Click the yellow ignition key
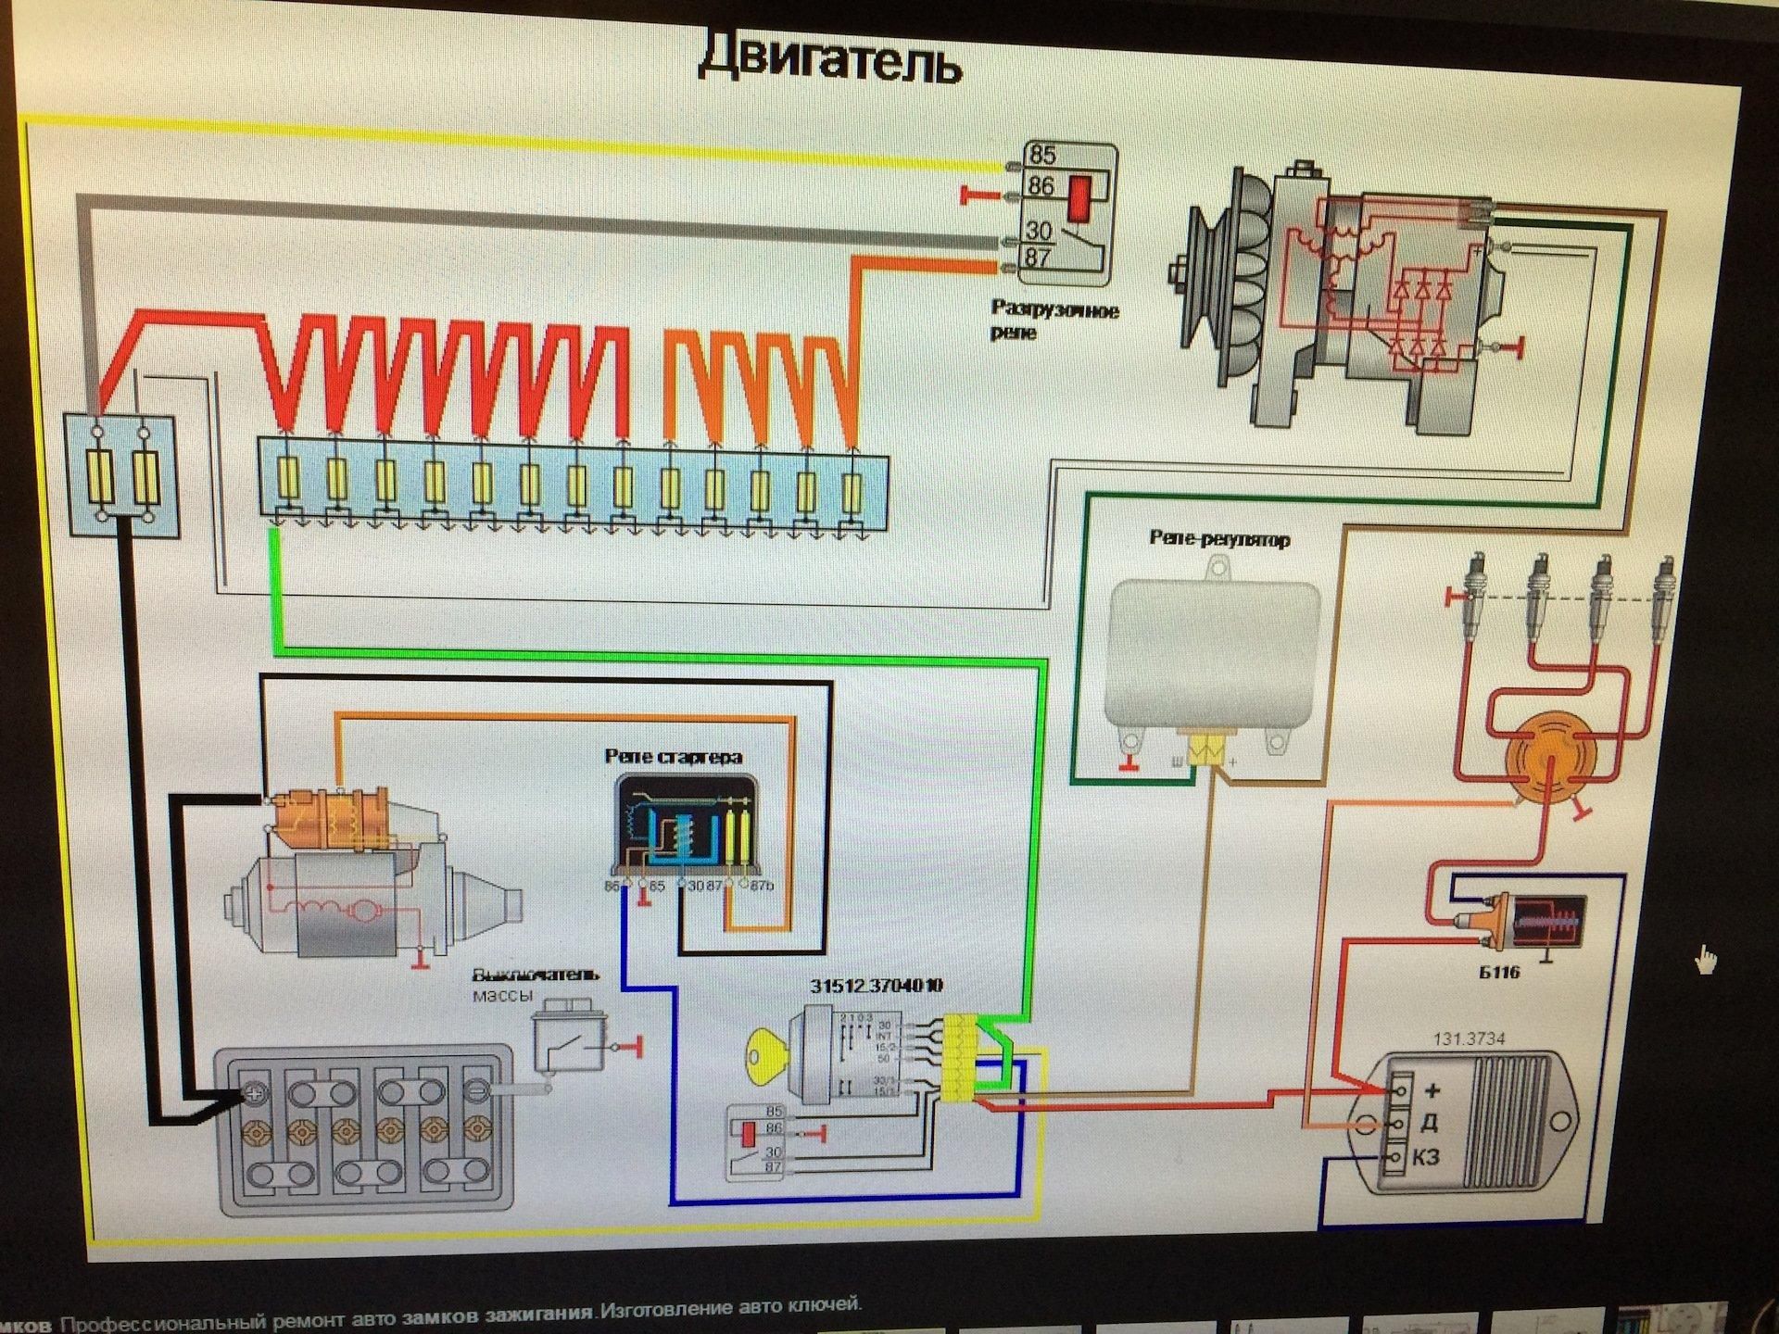 click(x=766, y=1055)
